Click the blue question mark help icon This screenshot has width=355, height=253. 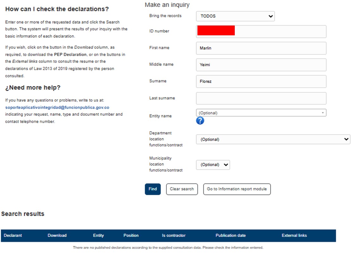pyautogui.click(x=200, y=121)
